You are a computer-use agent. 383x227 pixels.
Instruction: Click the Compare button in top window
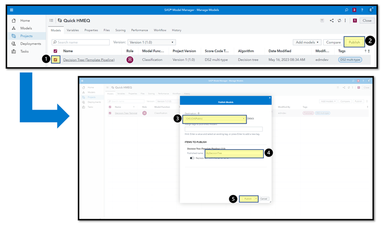point(333,42)
